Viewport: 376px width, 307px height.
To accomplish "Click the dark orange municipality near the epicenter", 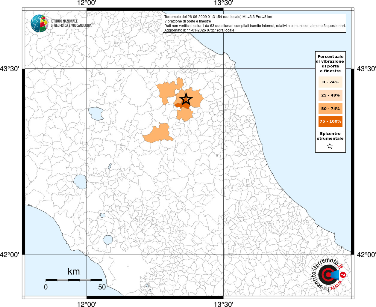I will pos(182,106).
